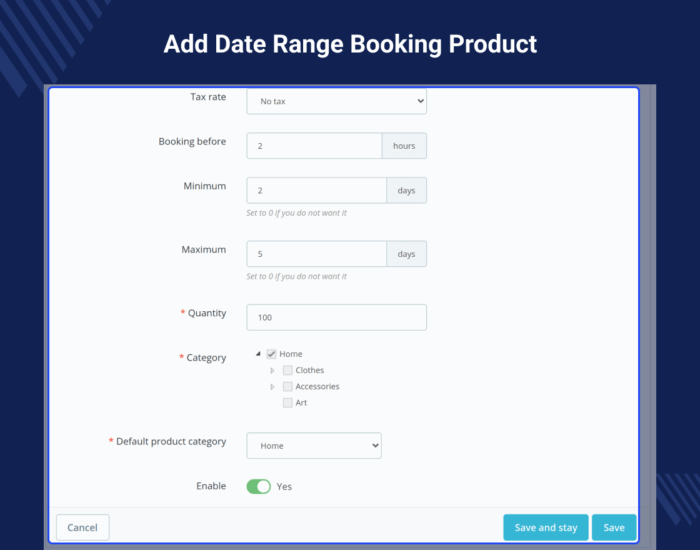Select the Accessories label in category tree
The height and width of the screenshot is (550, 700).
click(x=317, y=386)
